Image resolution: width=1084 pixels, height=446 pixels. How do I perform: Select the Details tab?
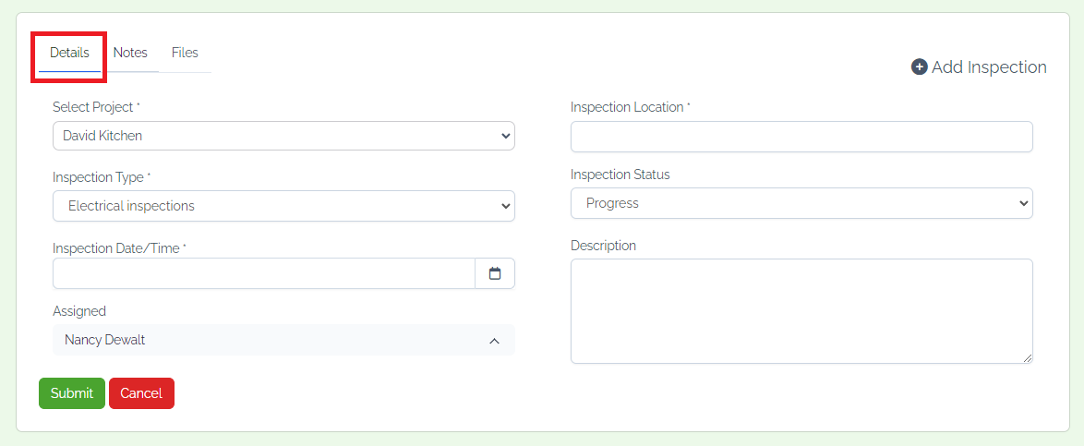(69, 53)
